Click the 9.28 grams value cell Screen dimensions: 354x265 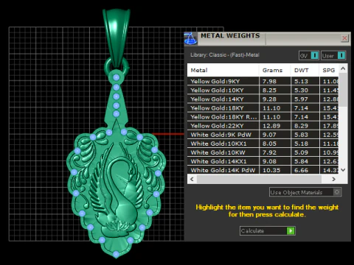coord(275,99)
